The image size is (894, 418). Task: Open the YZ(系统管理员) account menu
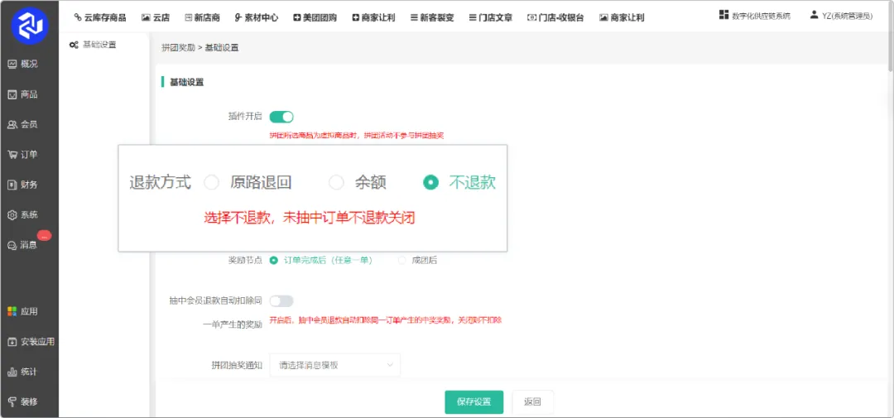coord(842,16)
